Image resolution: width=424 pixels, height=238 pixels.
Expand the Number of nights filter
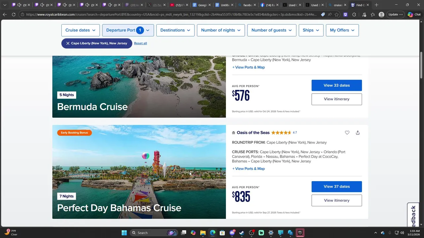coord(221,30)
